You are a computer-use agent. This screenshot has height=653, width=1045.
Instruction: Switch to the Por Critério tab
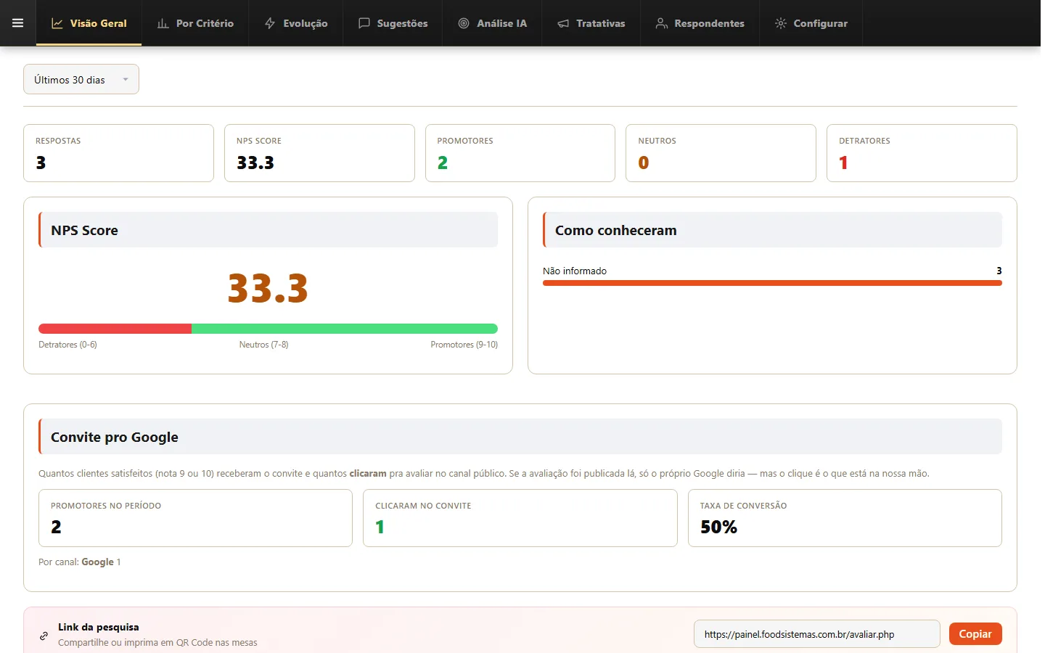pyautogui.click(x=195, y=23)
